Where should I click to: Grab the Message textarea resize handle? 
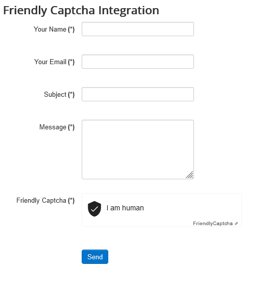189,175
